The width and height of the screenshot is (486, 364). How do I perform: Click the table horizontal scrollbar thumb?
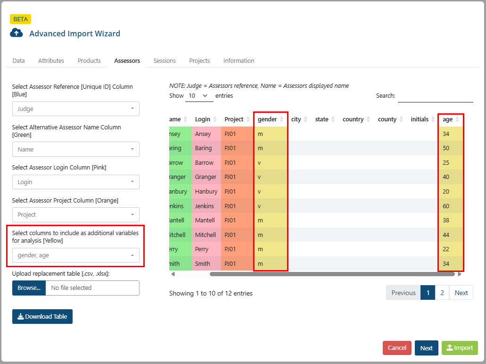click(332, 274)
